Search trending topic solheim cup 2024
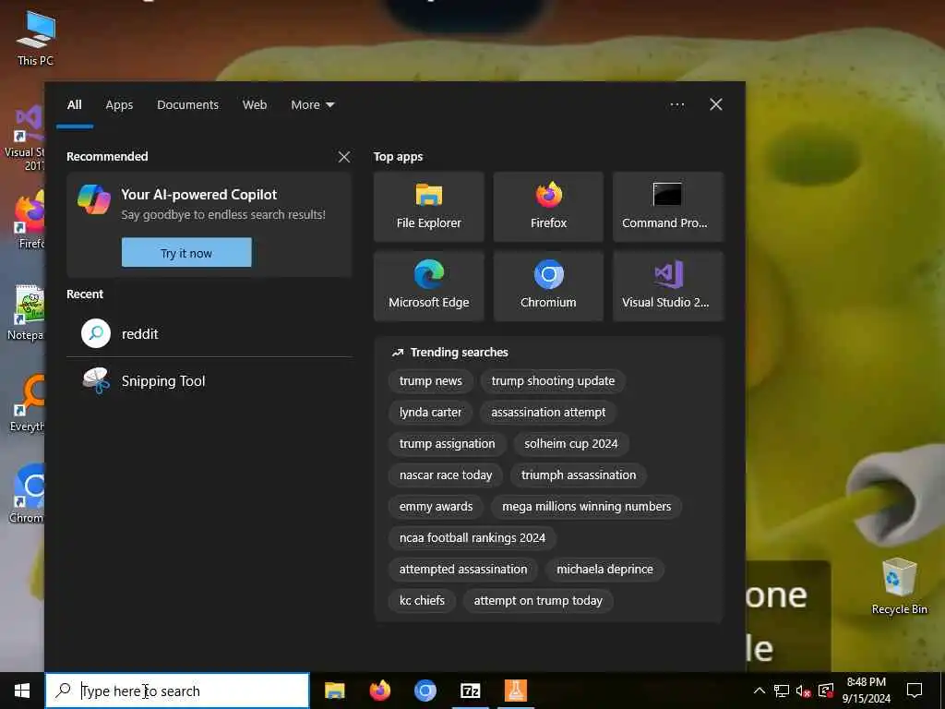Image resolution: width=945 pixels, height=709 pixels. click(570, 444)
